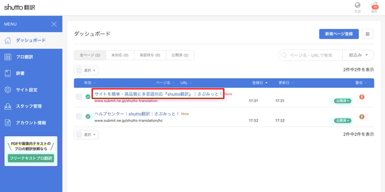
Task: Sort by the 警告 column header
Action: click(x=361, y=83)
